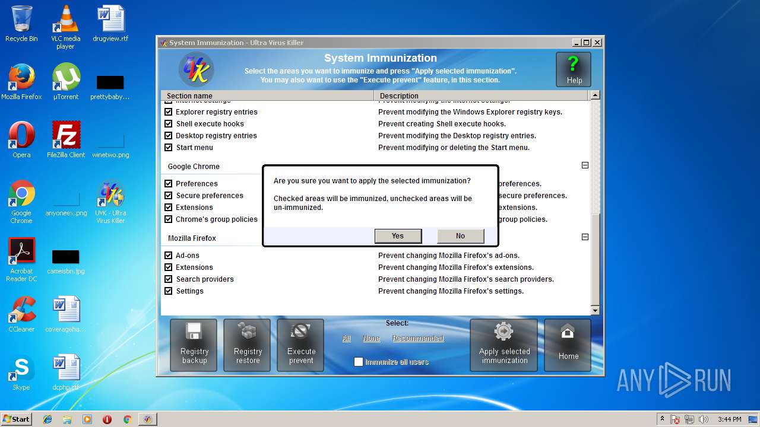The height and width of the screenshot is (427, 760).
Task: Open Registry restore
Action: coord(248,345)
